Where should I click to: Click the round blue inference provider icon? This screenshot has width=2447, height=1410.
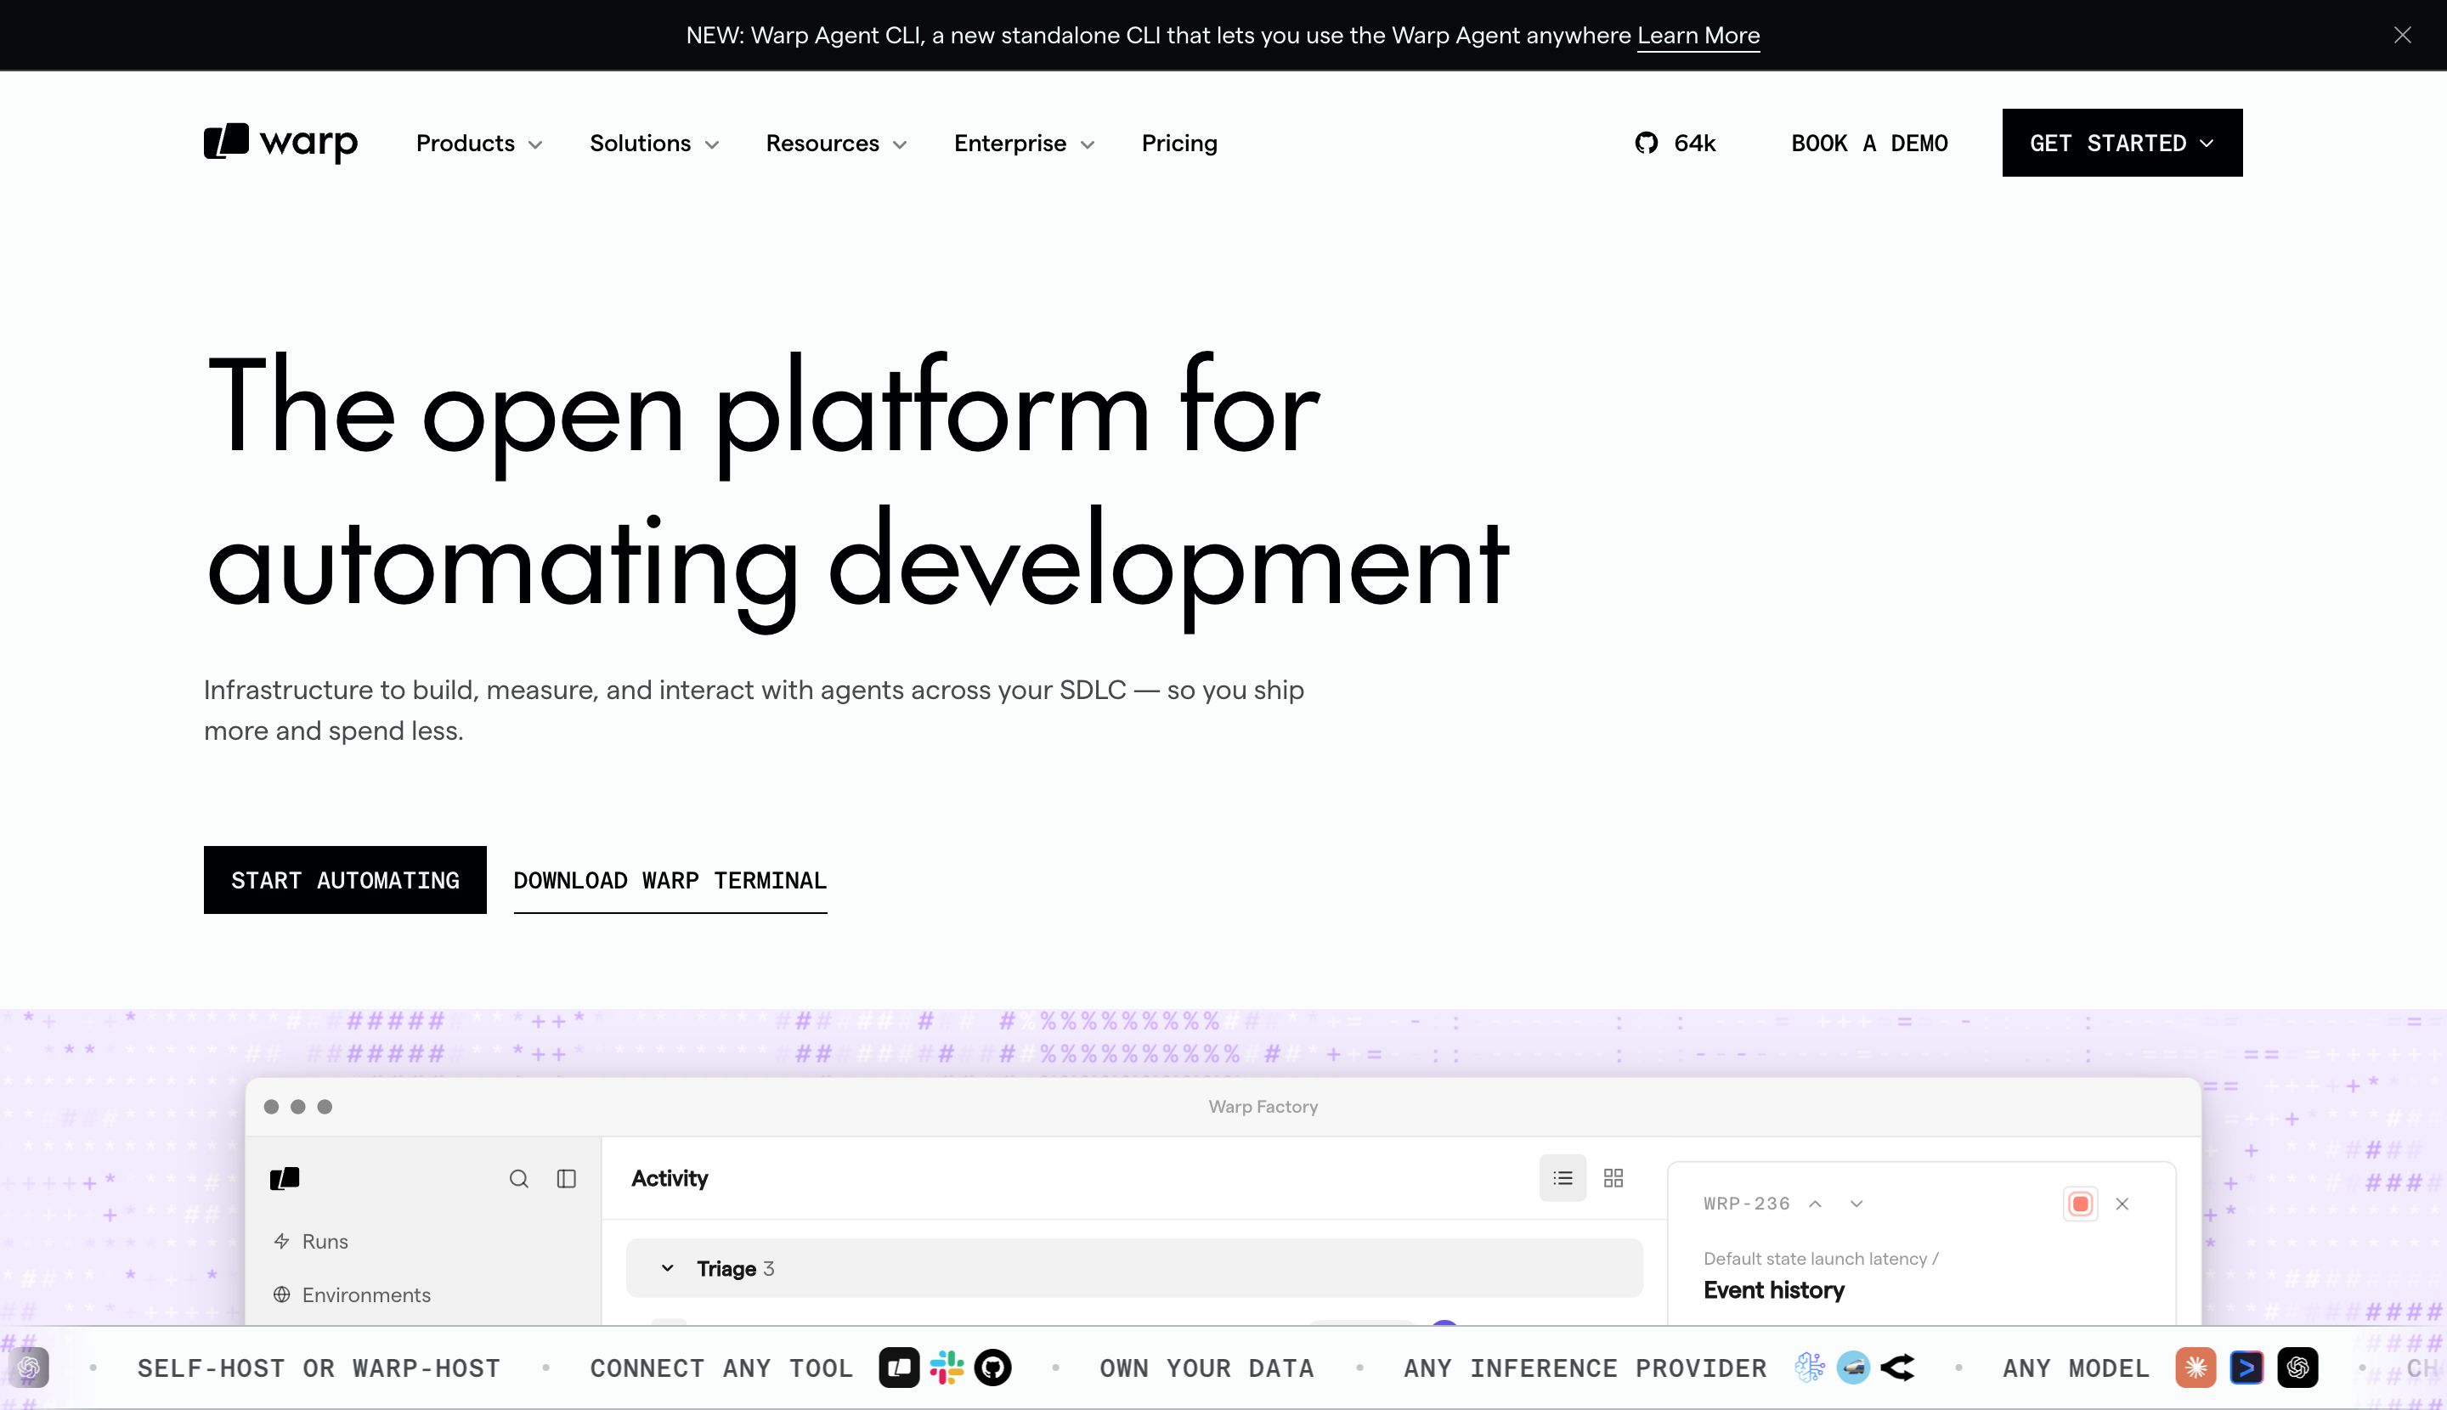(1853, 1368)
